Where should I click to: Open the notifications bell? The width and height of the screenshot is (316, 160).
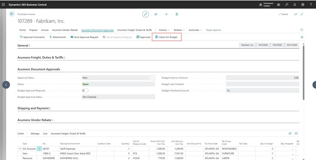point(295,5)
